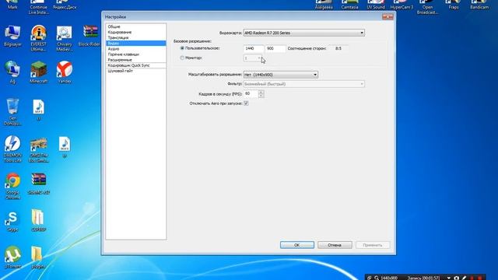
Task: Select the Монитор radio button
Action: (x=182, y=58)
